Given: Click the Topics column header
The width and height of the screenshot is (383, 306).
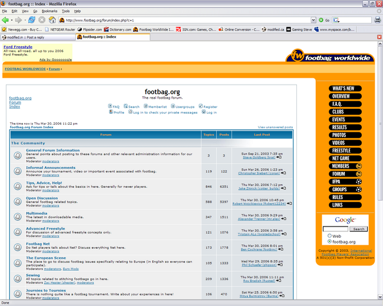Looking at the screenshot, I should coord(209,135).
